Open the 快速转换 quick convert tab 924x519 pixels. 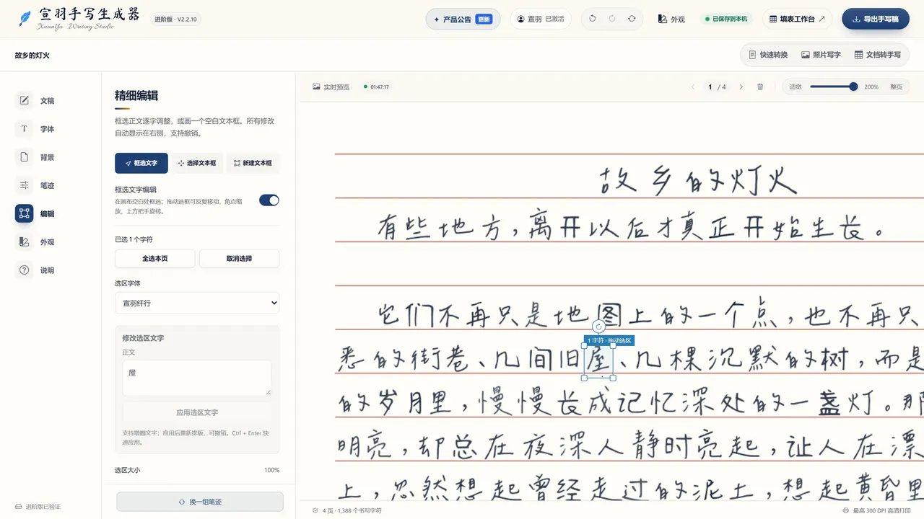click(x=768, y=55)
